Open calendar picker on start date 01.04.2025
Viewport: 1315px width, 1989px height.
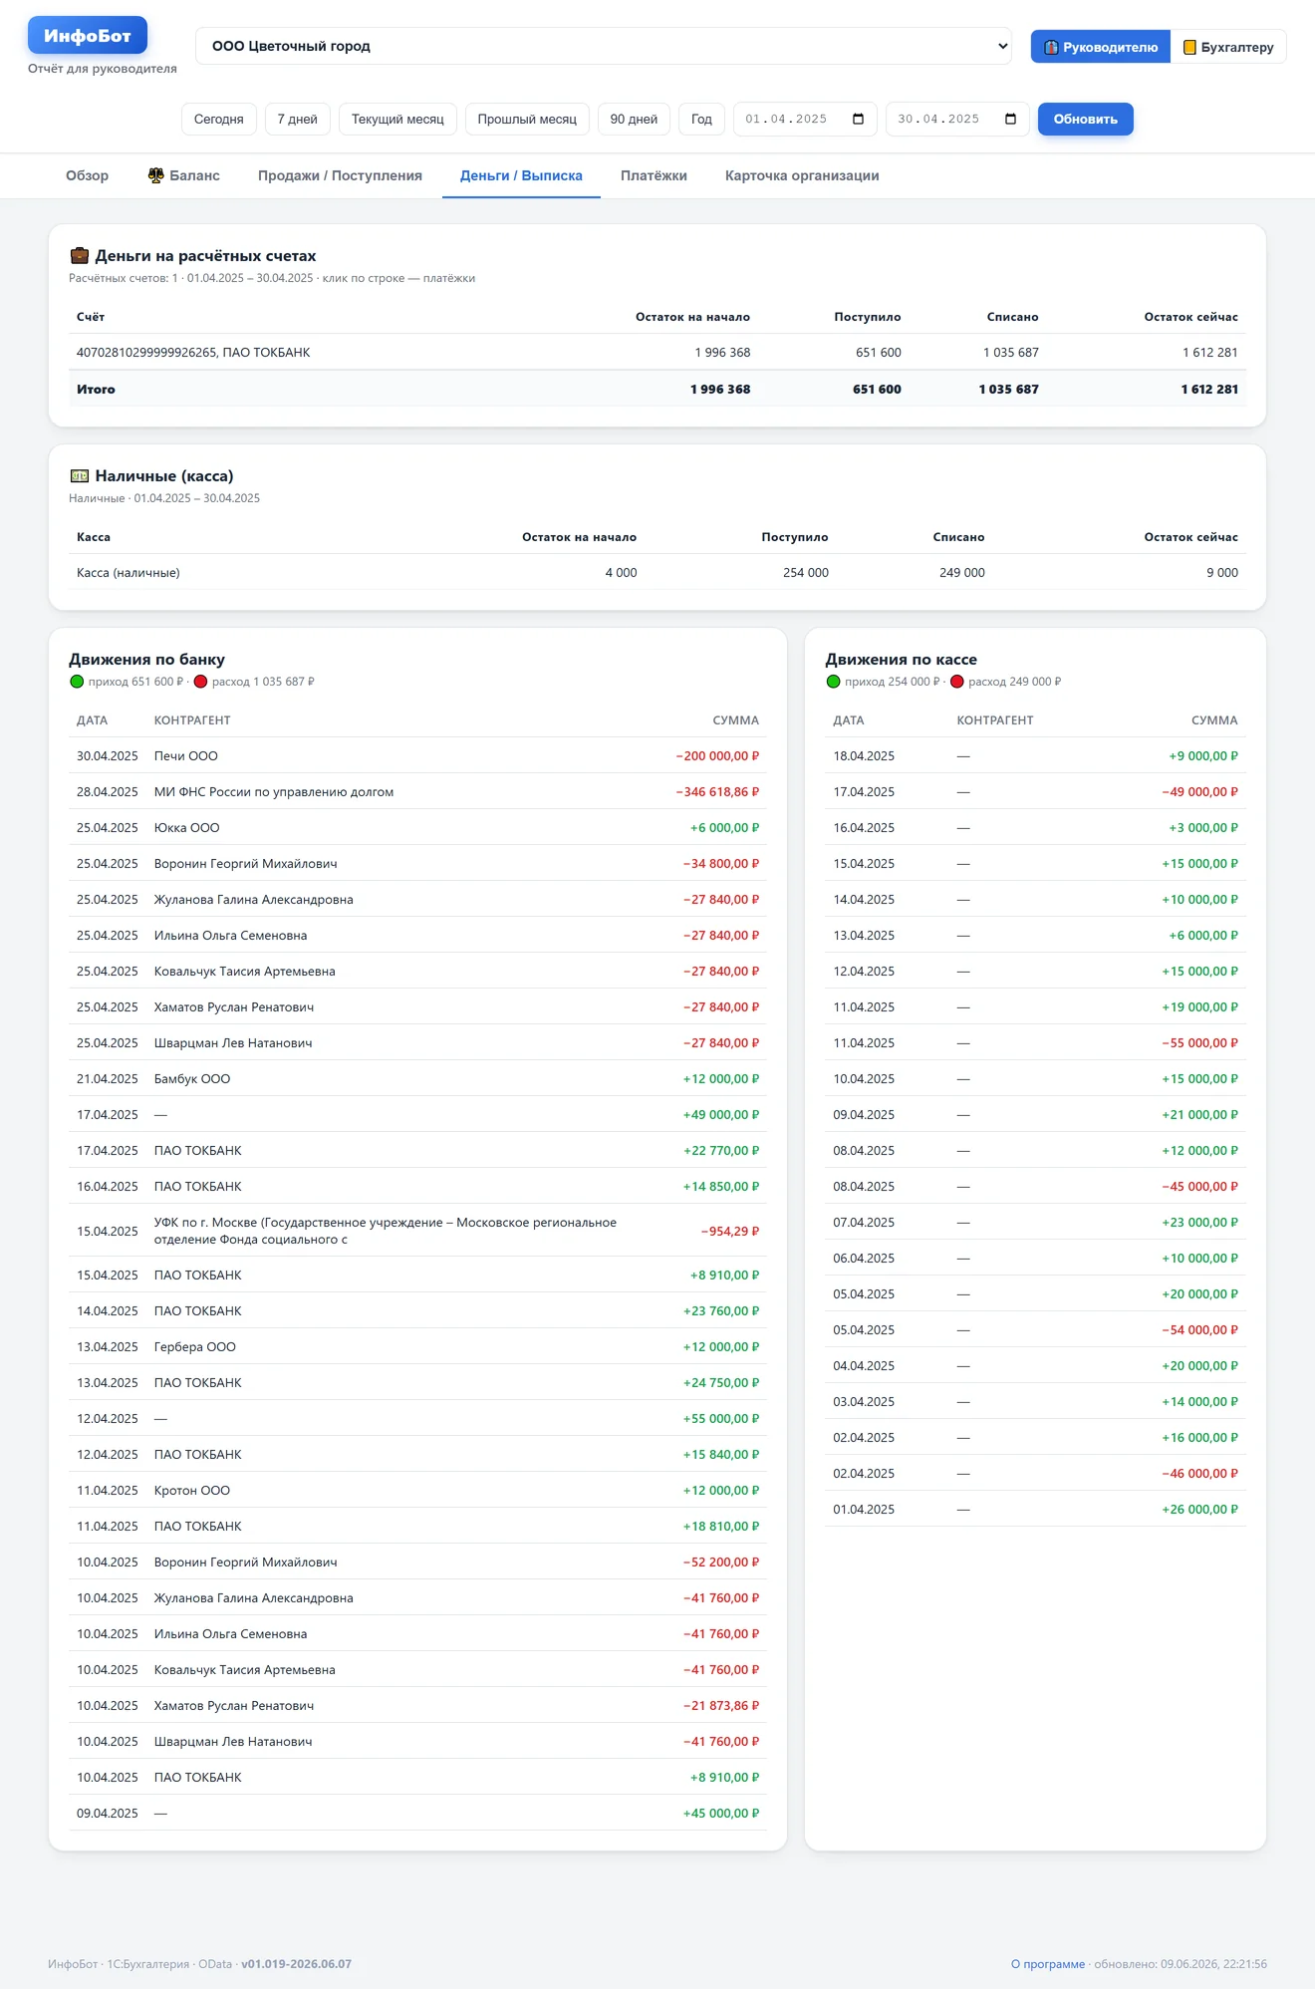click(x=859, y=120)
